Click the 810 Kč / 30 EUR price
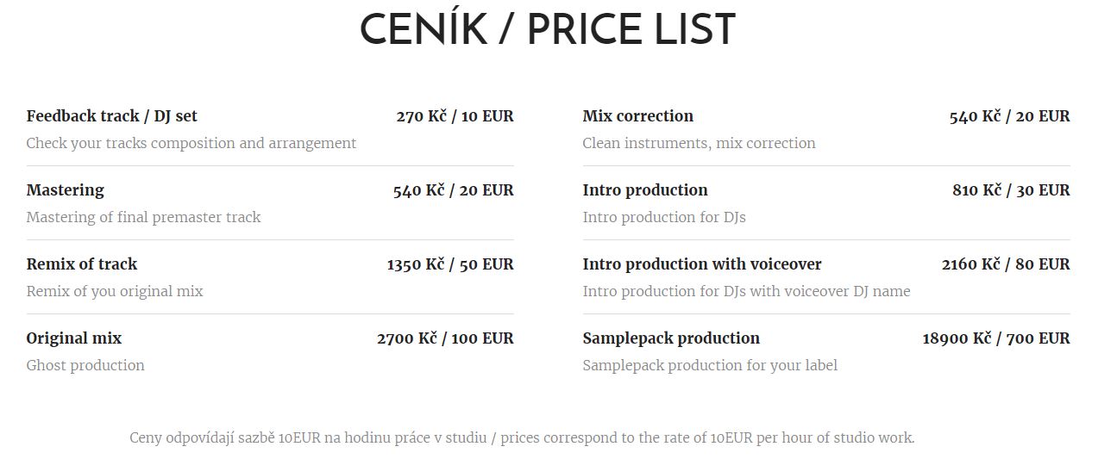The height and width of the screenshot is (459, 1117). pos(1011,190)
